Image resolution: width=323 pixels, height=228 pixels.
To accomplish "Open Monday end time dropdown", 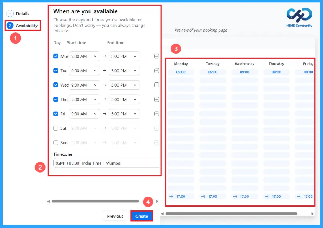I will [124, 56].
